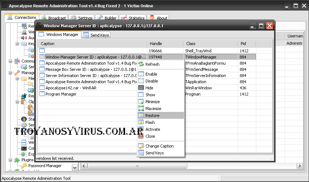Viewport: 309px width, 182px height.
Task: Click the Windows logo startup icon in tree
Action: [24, 119]
